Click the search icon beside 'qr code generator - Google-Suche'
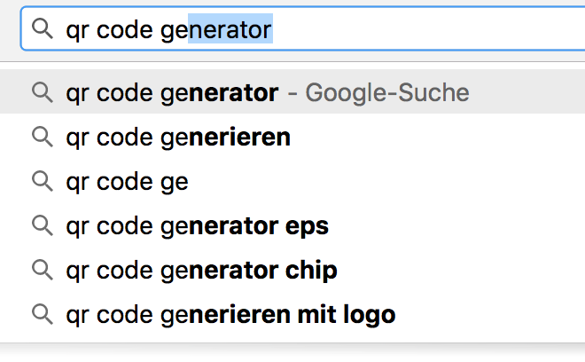The height and width of the screenshot is (362, 585). coord(42,92)
